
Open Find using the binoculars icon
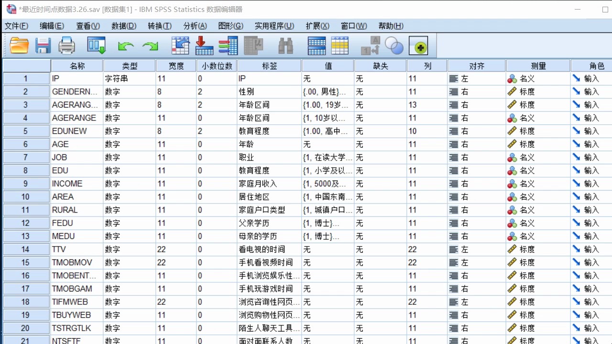coord(286,45)
